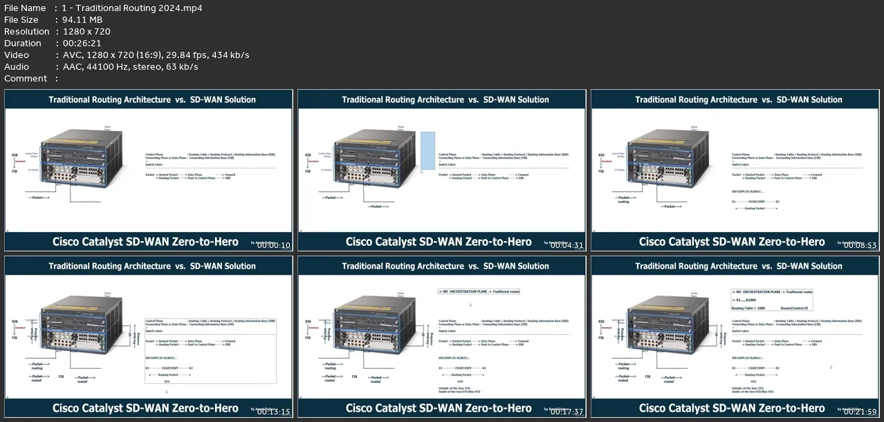Open the thumbnail stamped 00:04:31
The image size is (884, 422).
click(442, 170)
